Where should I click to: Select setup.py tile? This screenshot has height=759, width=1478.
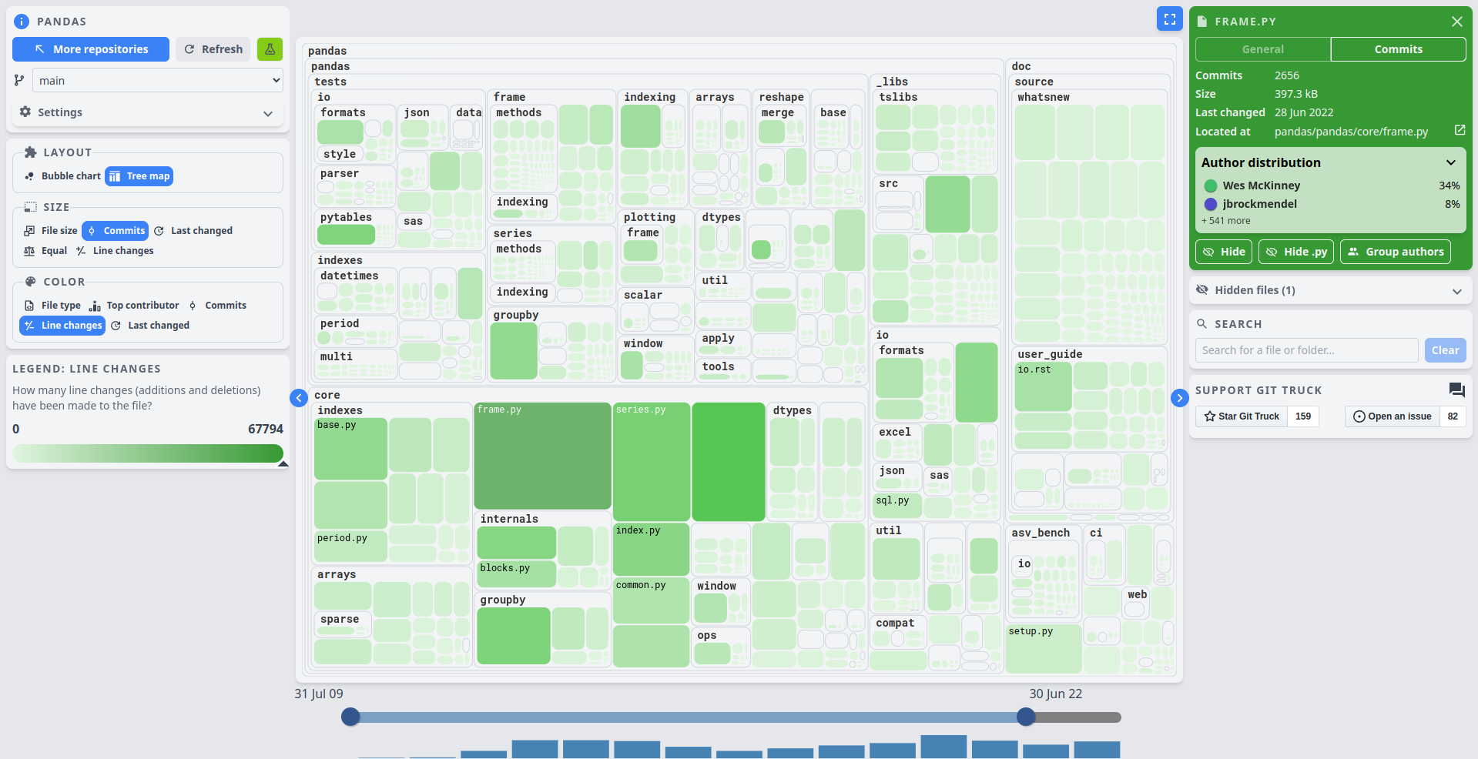point(1044,648)
